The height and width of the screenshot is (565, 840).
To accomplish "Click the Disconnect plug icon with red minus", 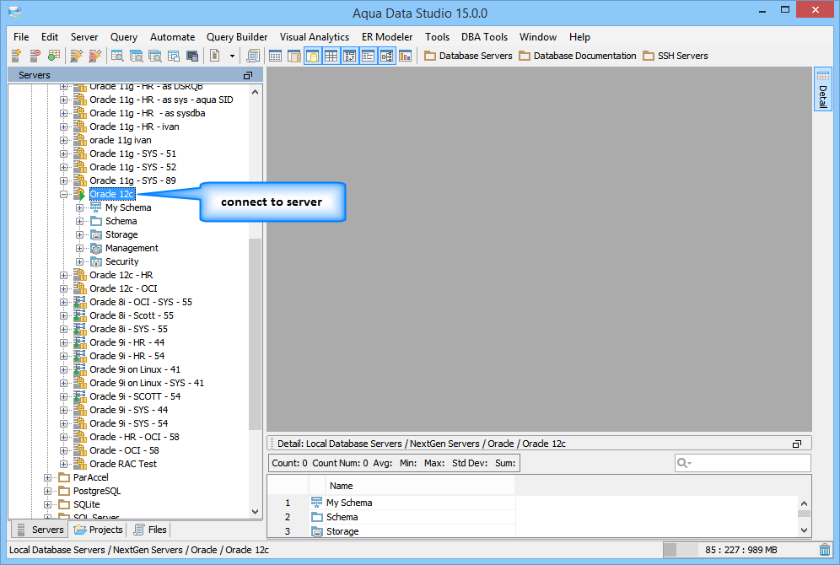I will 94,55.
